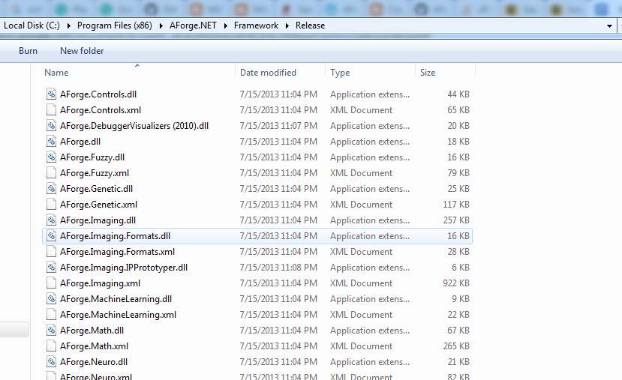622x380 pixels.
Task: Click the AForge.Imaging.IPPrototyper.dll file icon
Action: click(51, 268)
